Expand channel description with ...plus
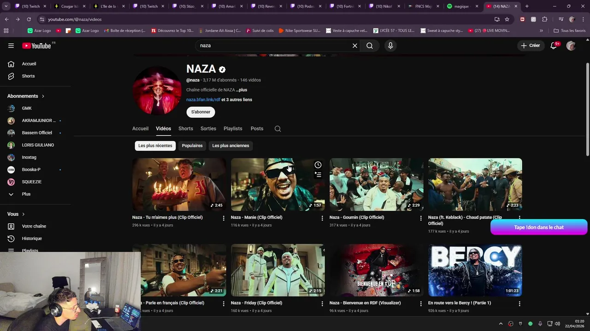The height and width of the screenshot is (331, 590). 242,90
